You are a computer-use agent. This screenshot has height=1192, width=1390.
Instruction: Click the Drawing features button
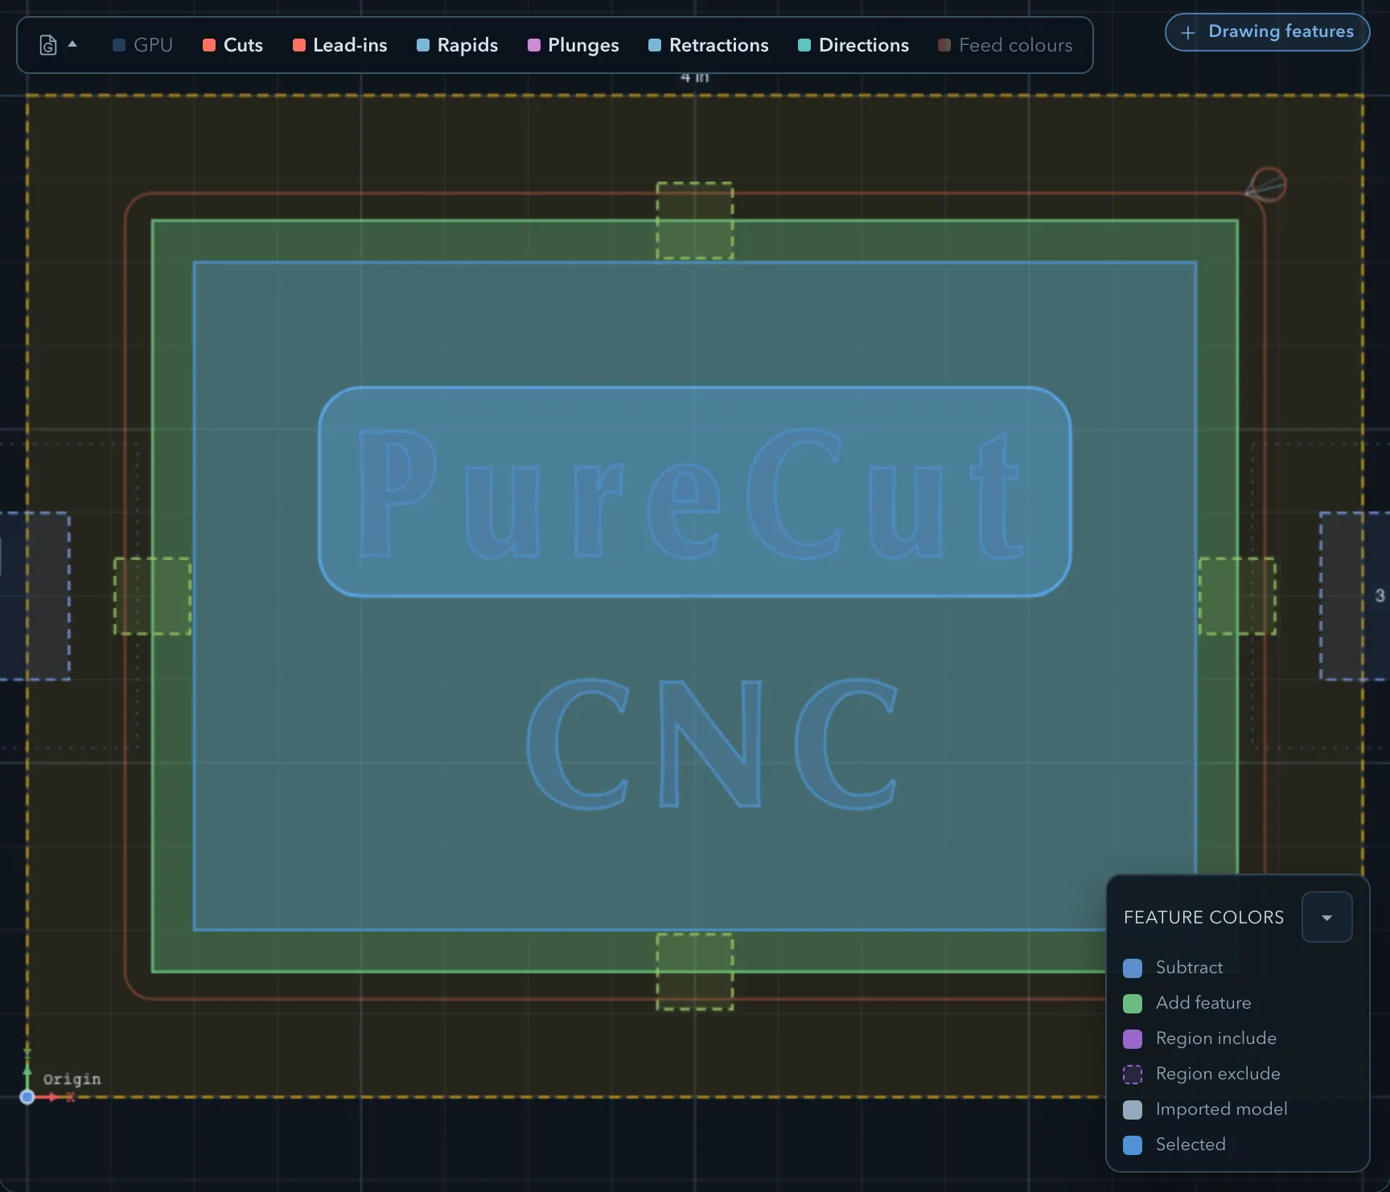[x=1267, y=32]
